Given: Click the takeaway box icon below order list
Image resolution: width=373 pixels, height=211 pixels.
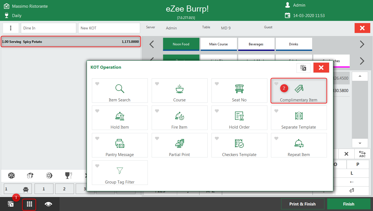Looking at the screenshot, I should click(x=30, y=176).
